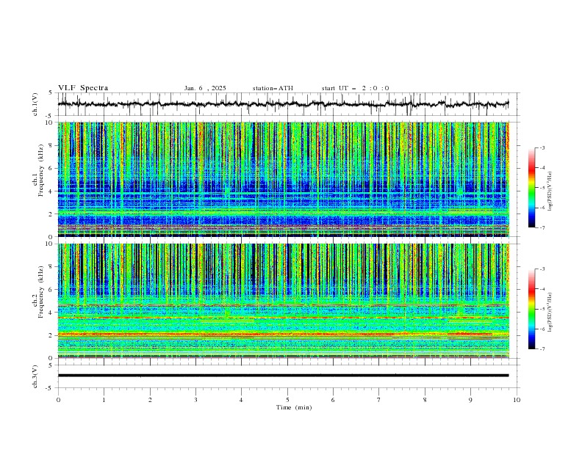Click the "3" tick on the Time axis
The image size is (582, 449).
pos(195,400)
